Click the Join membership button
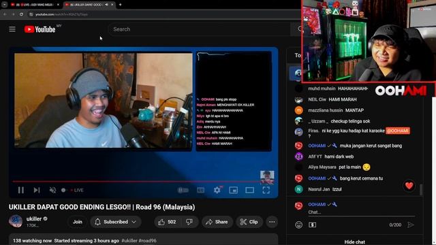436x245 pixels. click(77, 222)
